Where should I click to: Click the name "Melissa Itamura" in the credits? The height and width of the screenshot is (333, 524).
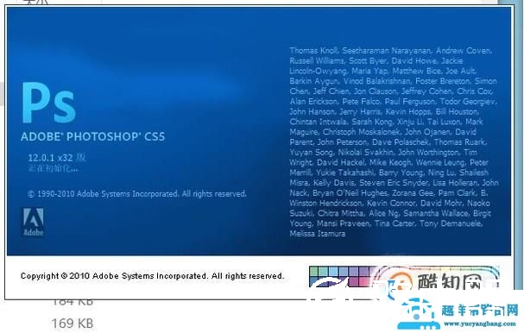[317, 234]
